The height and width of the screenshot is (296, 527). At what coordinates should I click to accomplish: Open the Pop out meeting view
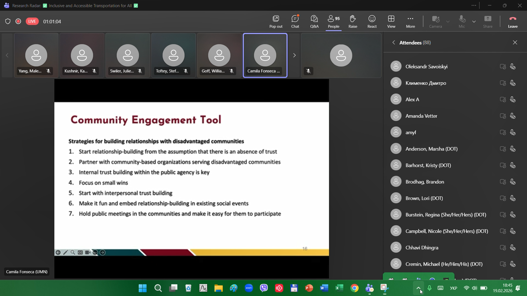(x=276, y=21)
